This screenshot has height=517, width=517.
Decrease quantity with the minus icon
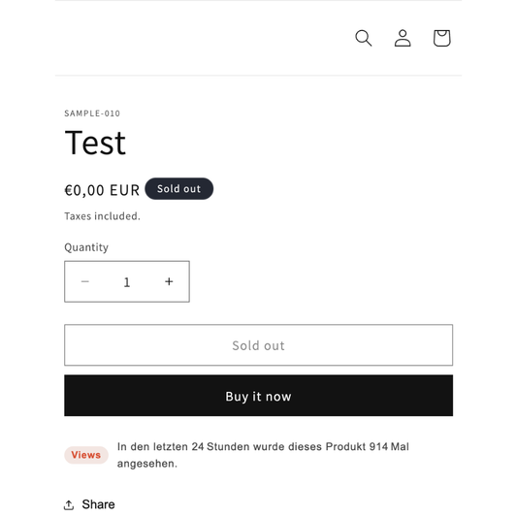[85, 281]
